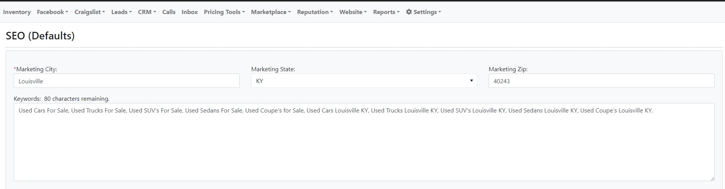The height and width of the screenshot is (189, 725).
Task: Expand the Leads menu
Action: click(x=121, y=12)
